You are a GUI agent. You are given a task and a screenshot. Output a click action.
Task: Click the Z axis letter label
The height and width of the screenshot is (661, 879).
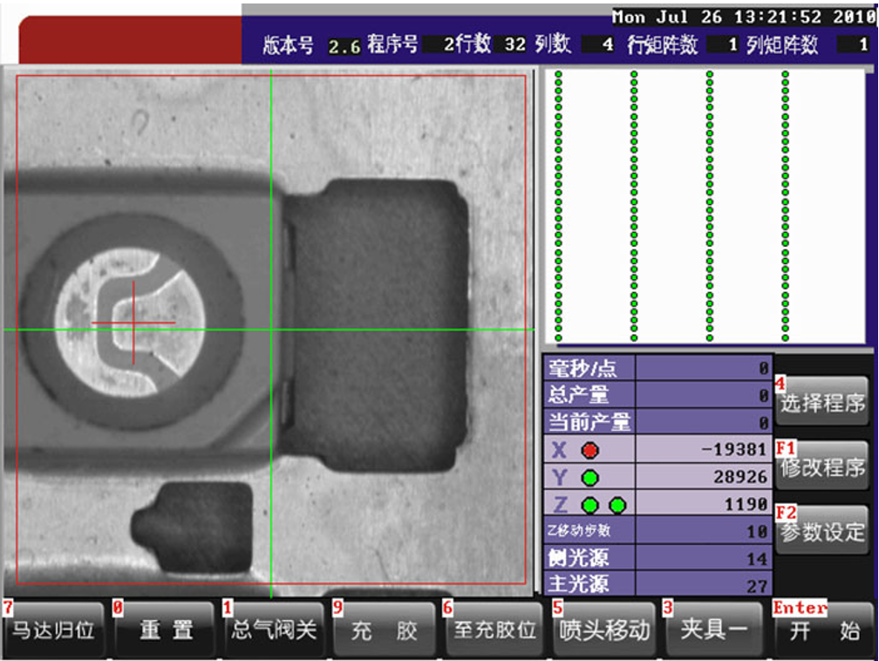coord(560,505)
